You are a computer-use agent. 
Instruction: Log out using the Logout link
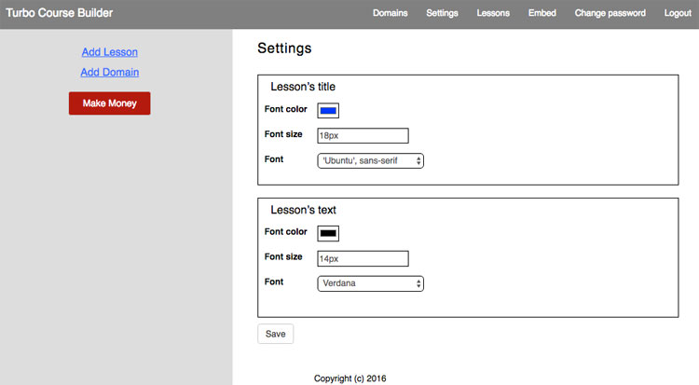(x=678, y=13)
